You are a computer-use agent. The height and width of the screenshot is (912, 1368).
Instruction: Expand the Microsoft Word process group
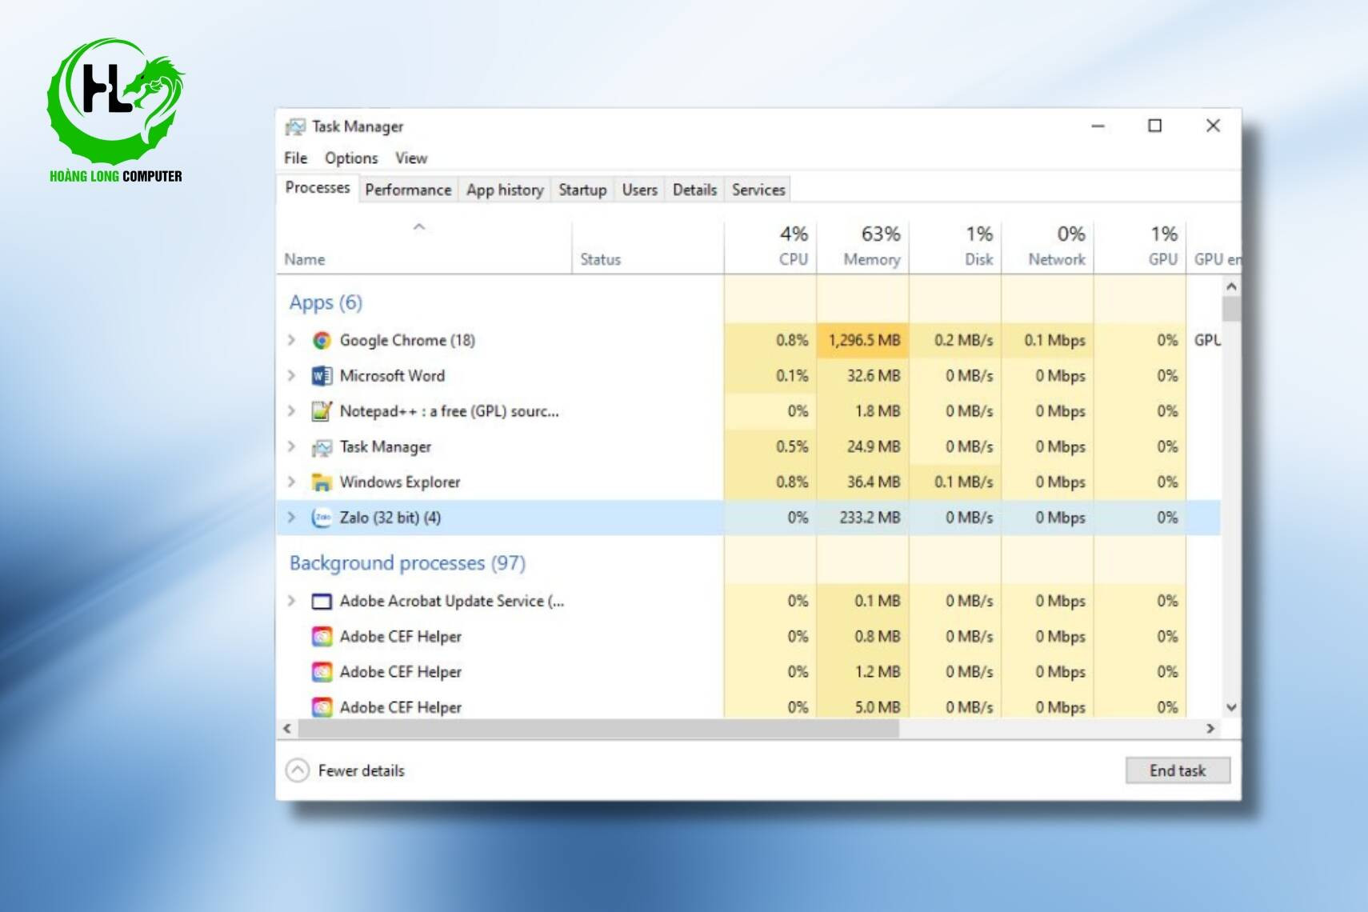pyautogui.click(x=292, y=375)
